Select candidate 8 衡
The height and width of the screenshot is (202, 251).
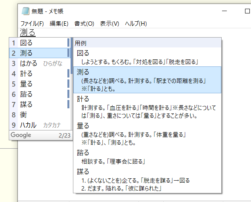tap(23, 115)
